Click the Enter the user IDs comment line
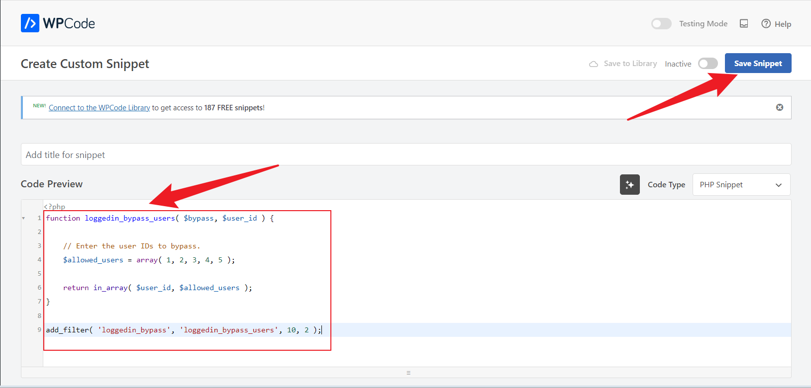 pyautogui.click(x=131, y=246)
